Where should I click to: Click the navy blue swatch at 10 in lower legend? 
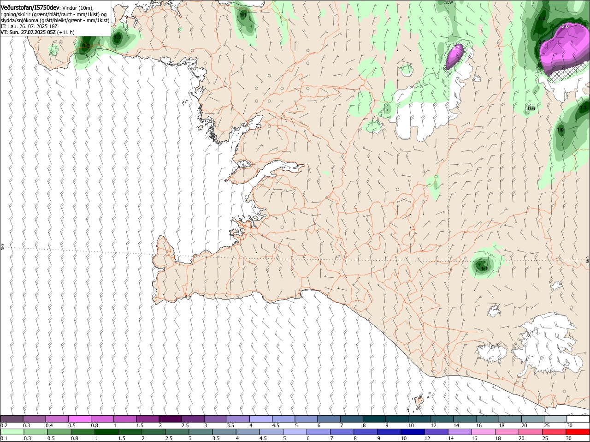[413, 431]
